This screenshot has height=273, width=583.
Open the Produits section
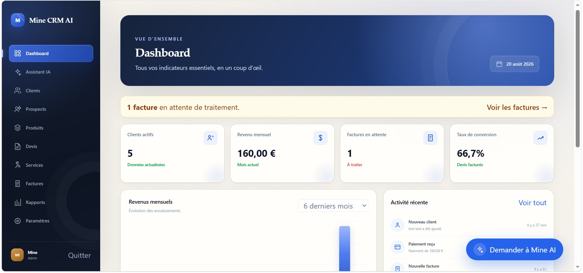tap(51, 128)
